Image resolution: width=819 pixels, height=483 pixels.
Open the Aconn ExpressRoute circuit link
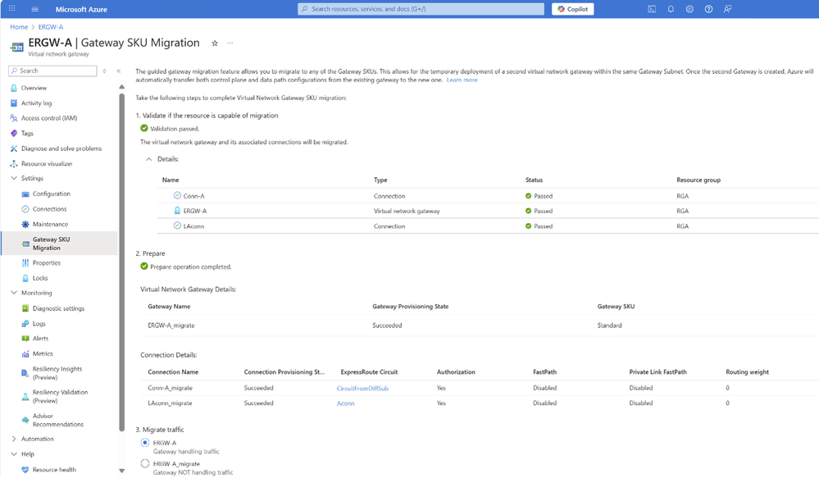[x=345, y=403]
